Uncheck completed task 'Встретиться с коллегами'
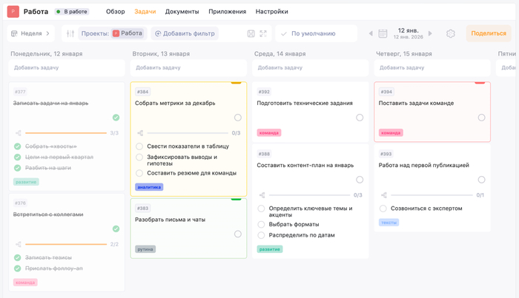Image resolution: width=519 pixels, height=298 pixels. click(x=116, y=228)
